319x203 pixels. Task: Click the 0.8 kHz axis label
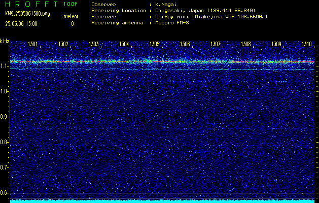tap(4, 142)
